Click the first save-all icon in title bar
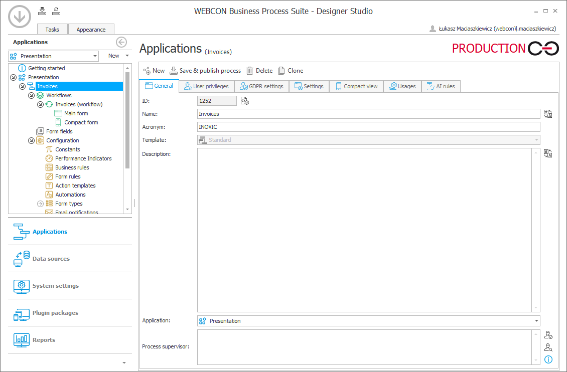Viewport: 567px width, 372px height. (42, 11)
